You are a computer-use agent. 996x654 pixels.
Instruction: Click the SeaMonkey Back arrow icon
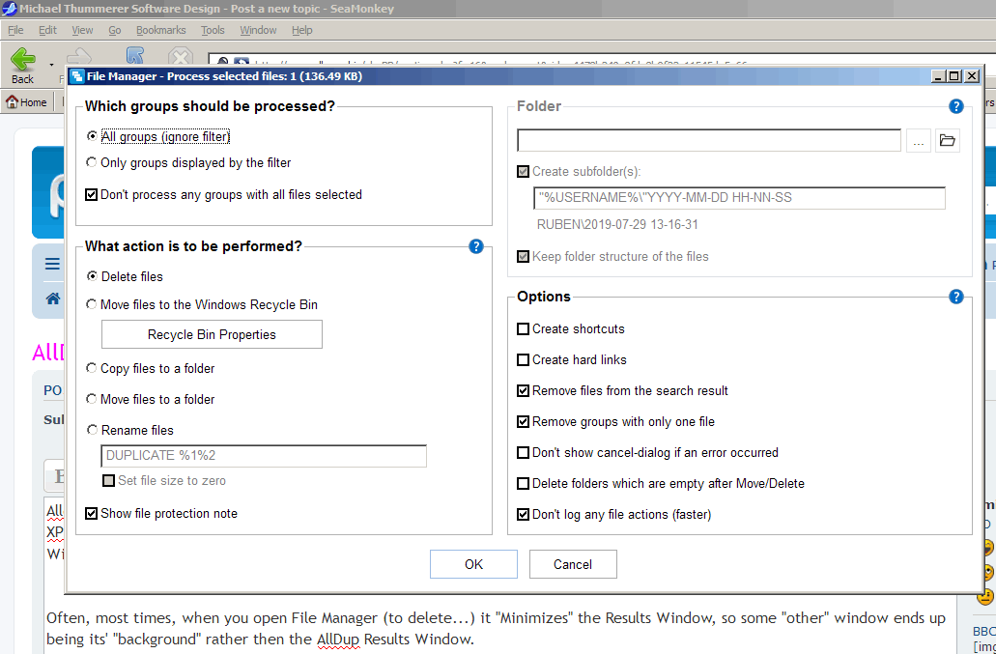[x=23, y=60]
